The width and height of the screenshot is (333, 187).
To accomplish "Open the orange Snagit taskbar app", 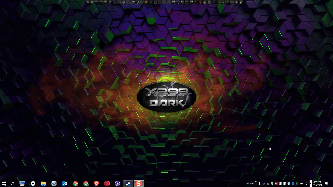I will tap(139, 184).
